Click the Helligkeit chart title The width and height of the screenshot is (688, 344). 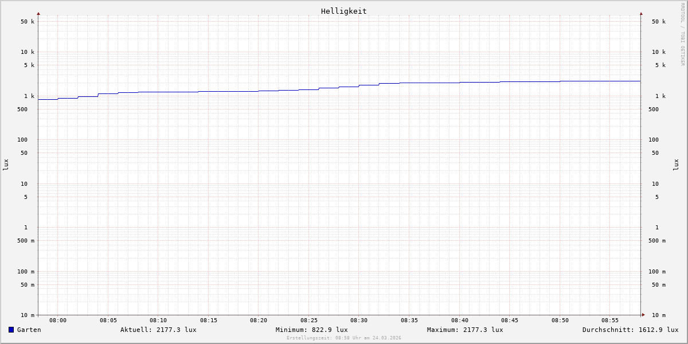(x=343, y=11)
